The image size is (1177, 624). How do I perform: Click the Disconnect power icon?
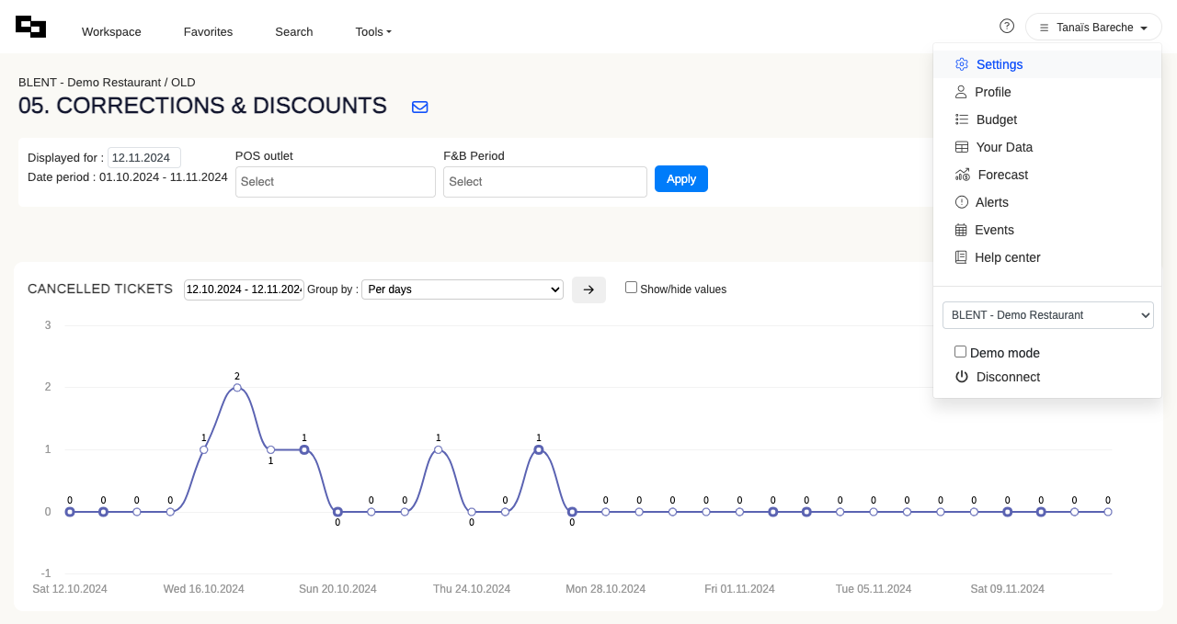click(x=962, y=377)
